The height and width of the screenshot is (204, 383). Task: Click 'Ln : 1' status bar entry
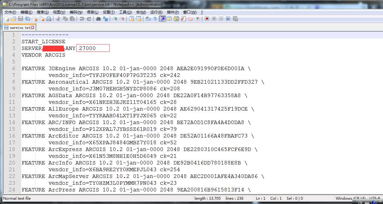pyautogui.click(x=261, y=198)
